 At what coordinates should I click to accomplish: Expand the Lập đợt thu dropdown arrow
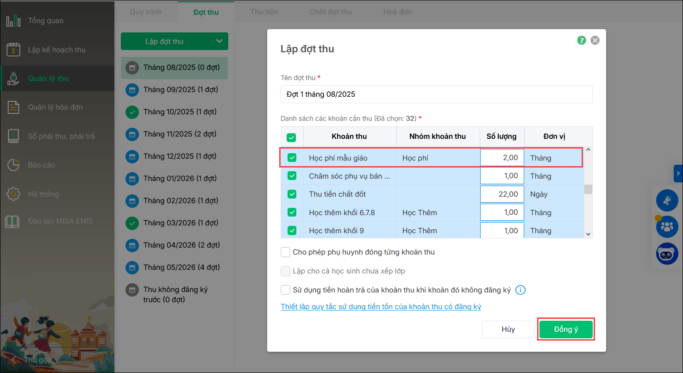tap(219, 41)
